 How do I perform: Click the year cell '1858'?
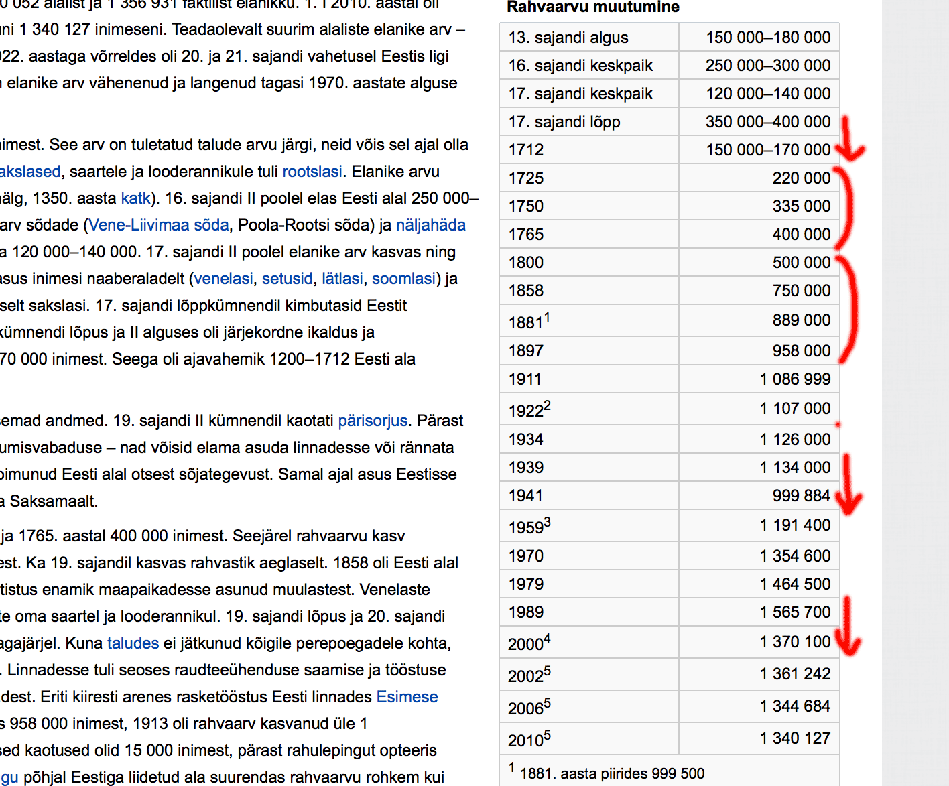[x=526, y=291]
